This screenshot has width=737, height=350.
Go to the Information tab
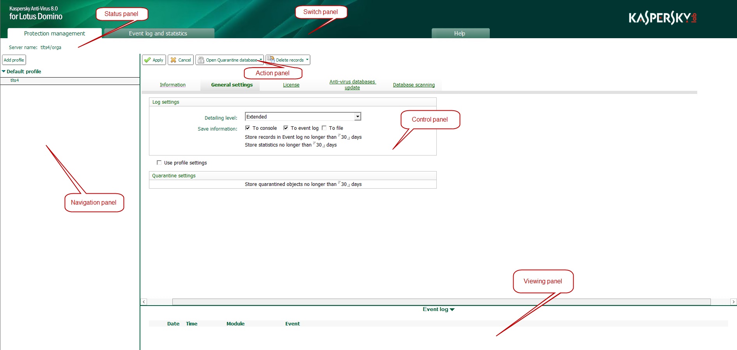pyautogui.click(x=173, y=85)
